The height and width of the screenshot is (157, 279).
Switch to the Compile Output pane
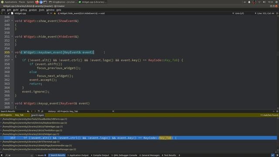100,155
